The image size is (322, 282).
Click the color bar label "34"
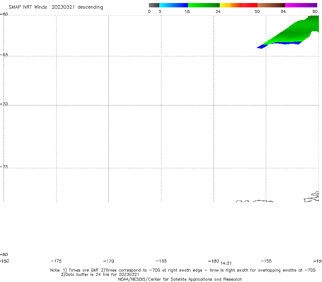click(x=218, y=11)
